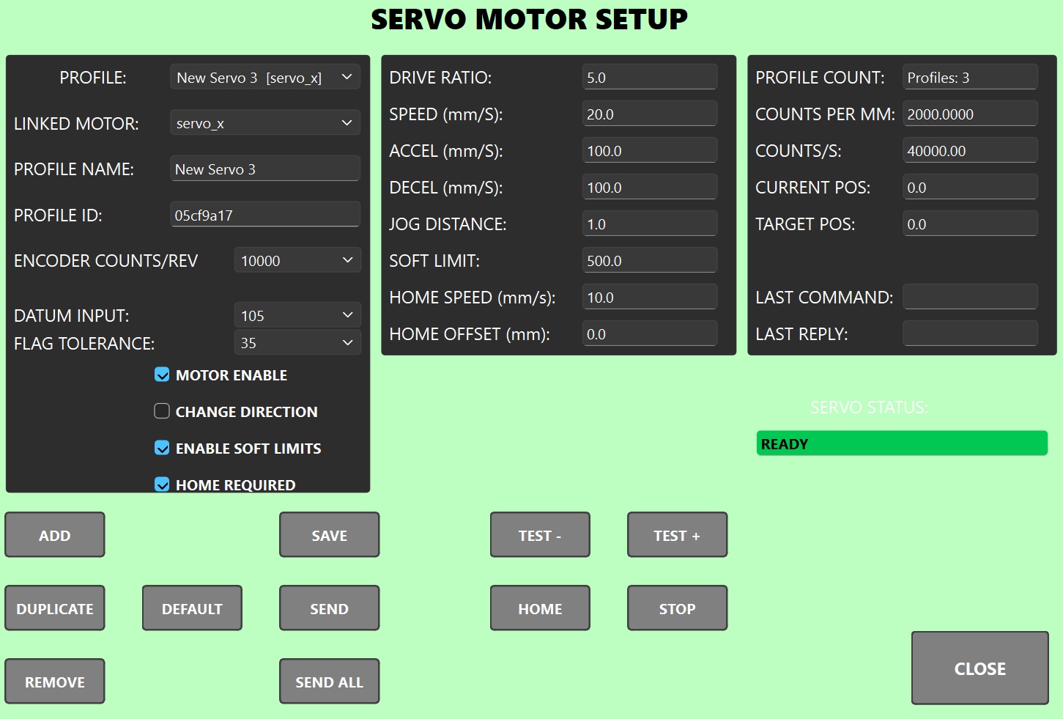The height and width of the screenshot is (719, 1063).
Task: Click the ADD button
Action: [55, 535]
